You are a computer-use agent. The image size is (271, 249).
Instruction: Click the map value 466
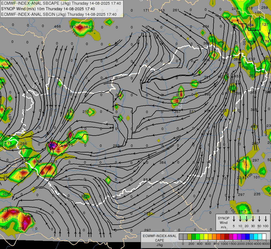[x=57, y=27]
